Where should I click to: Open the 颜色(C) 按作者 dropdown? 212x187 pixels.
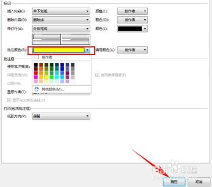tap(132, 11)
